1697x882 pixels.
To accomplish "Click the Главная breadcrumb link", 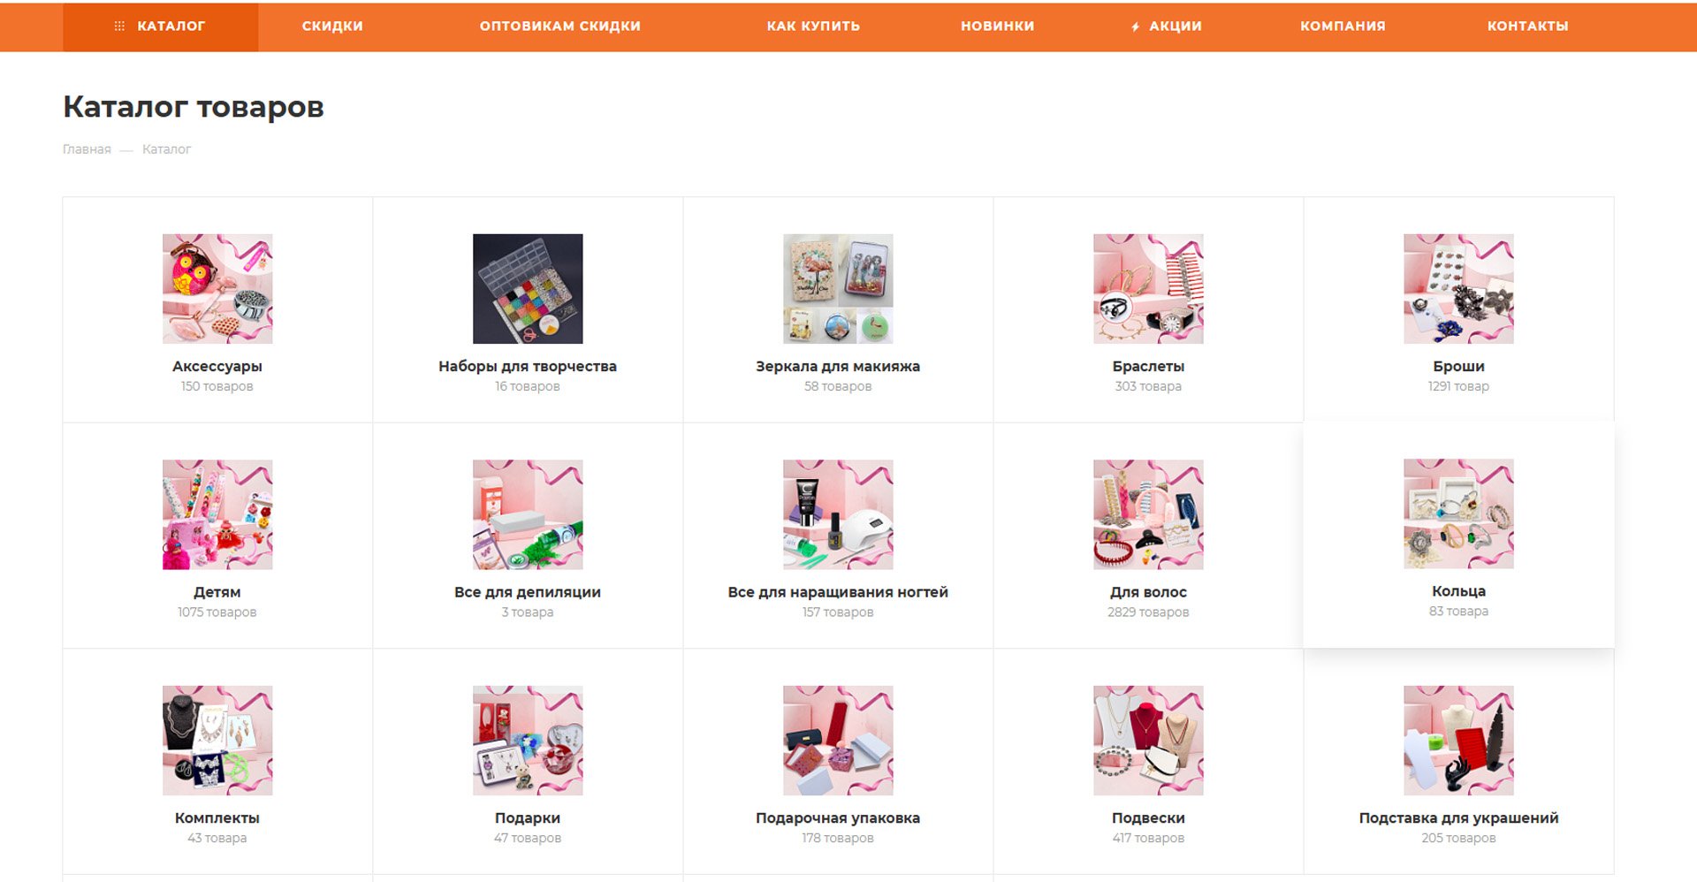I will pyautogui.click(x=87, y=149).
